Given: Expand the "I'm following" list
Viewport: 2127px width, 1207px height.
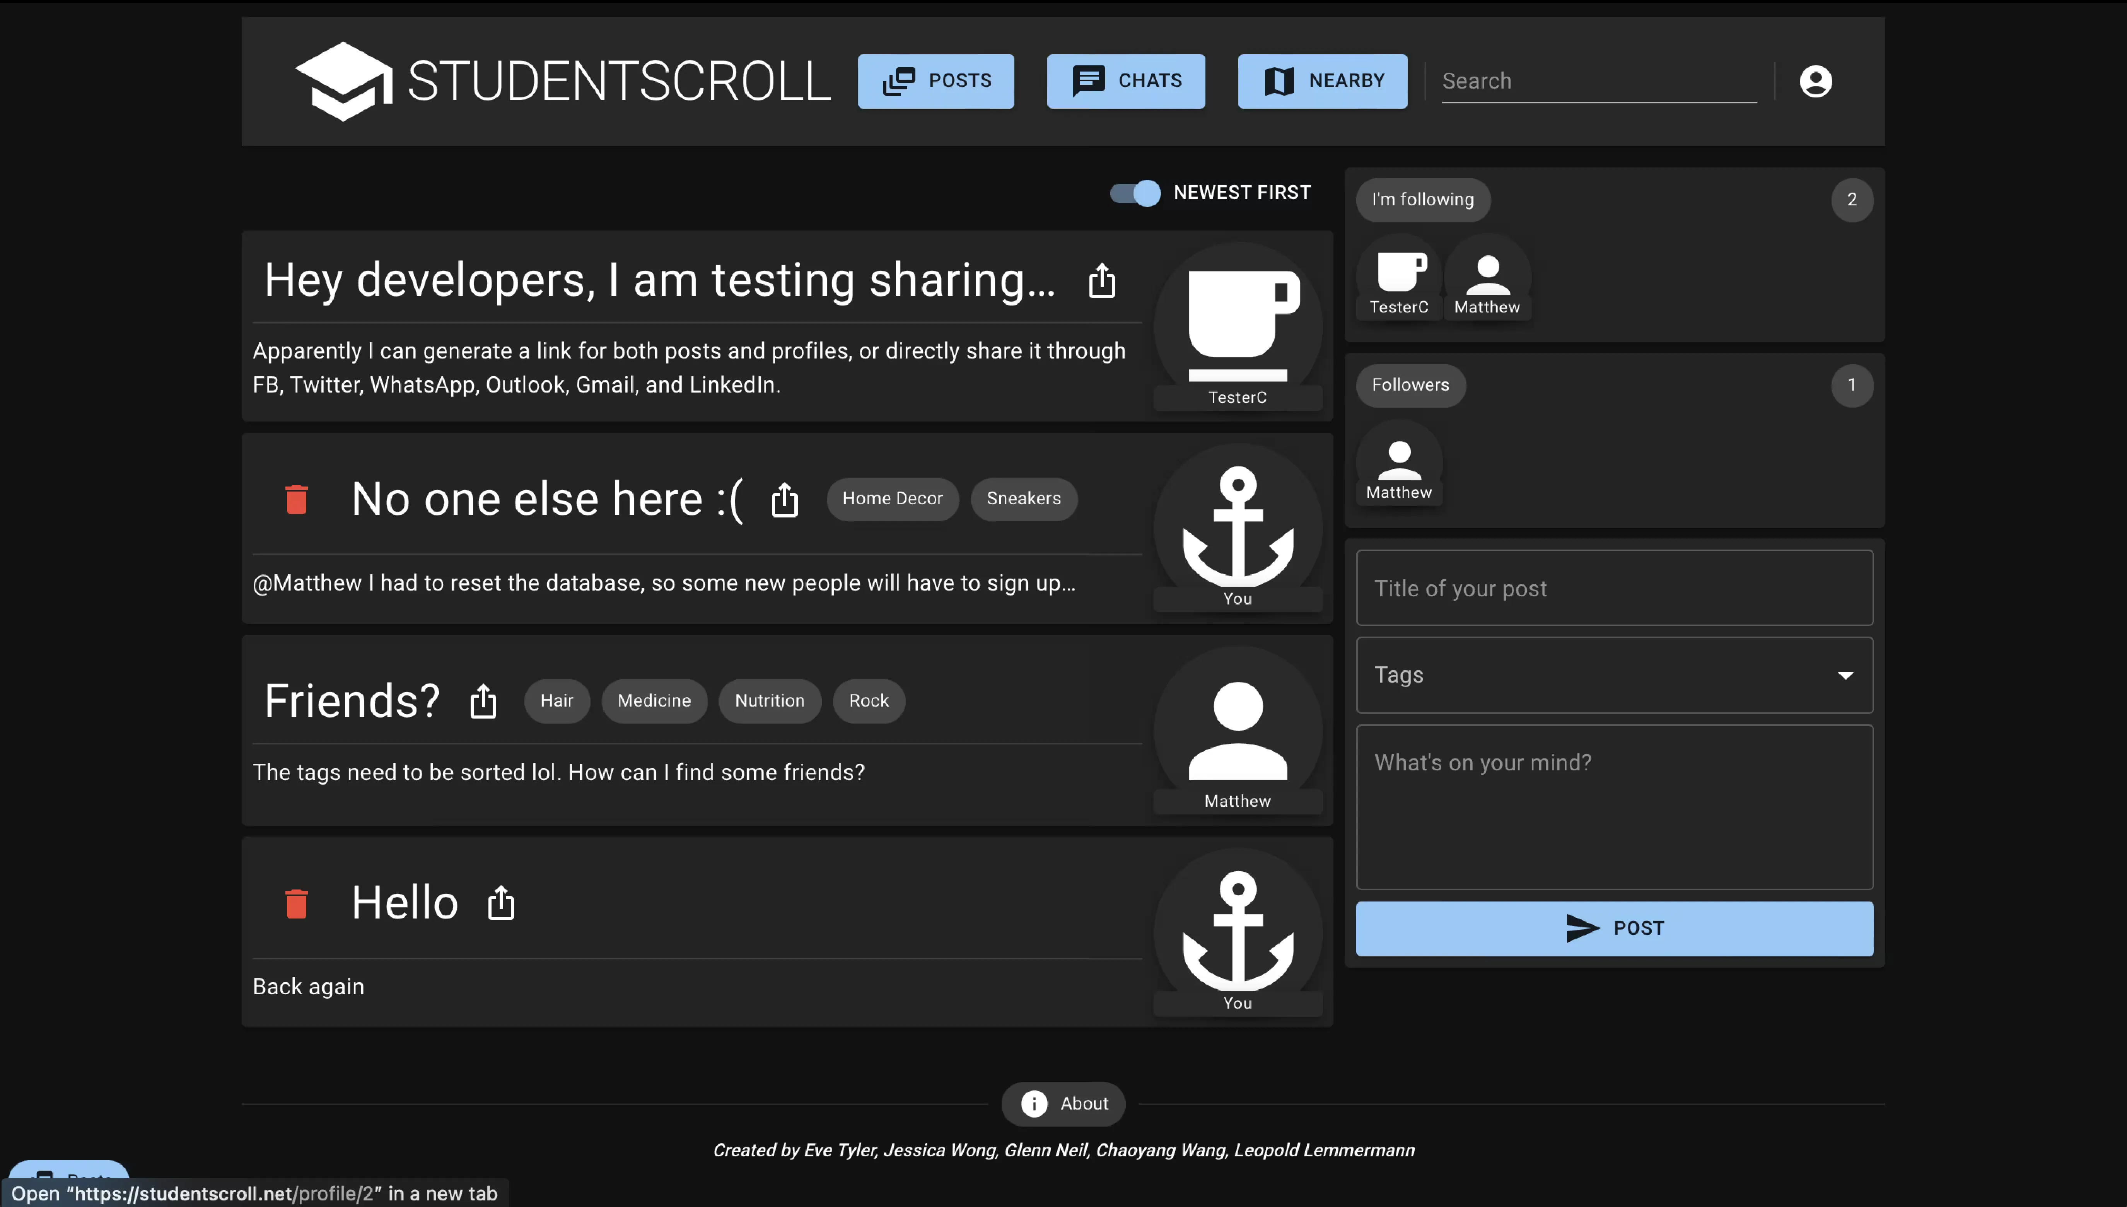Looking at the screenshot, I should pos(1422,199).
